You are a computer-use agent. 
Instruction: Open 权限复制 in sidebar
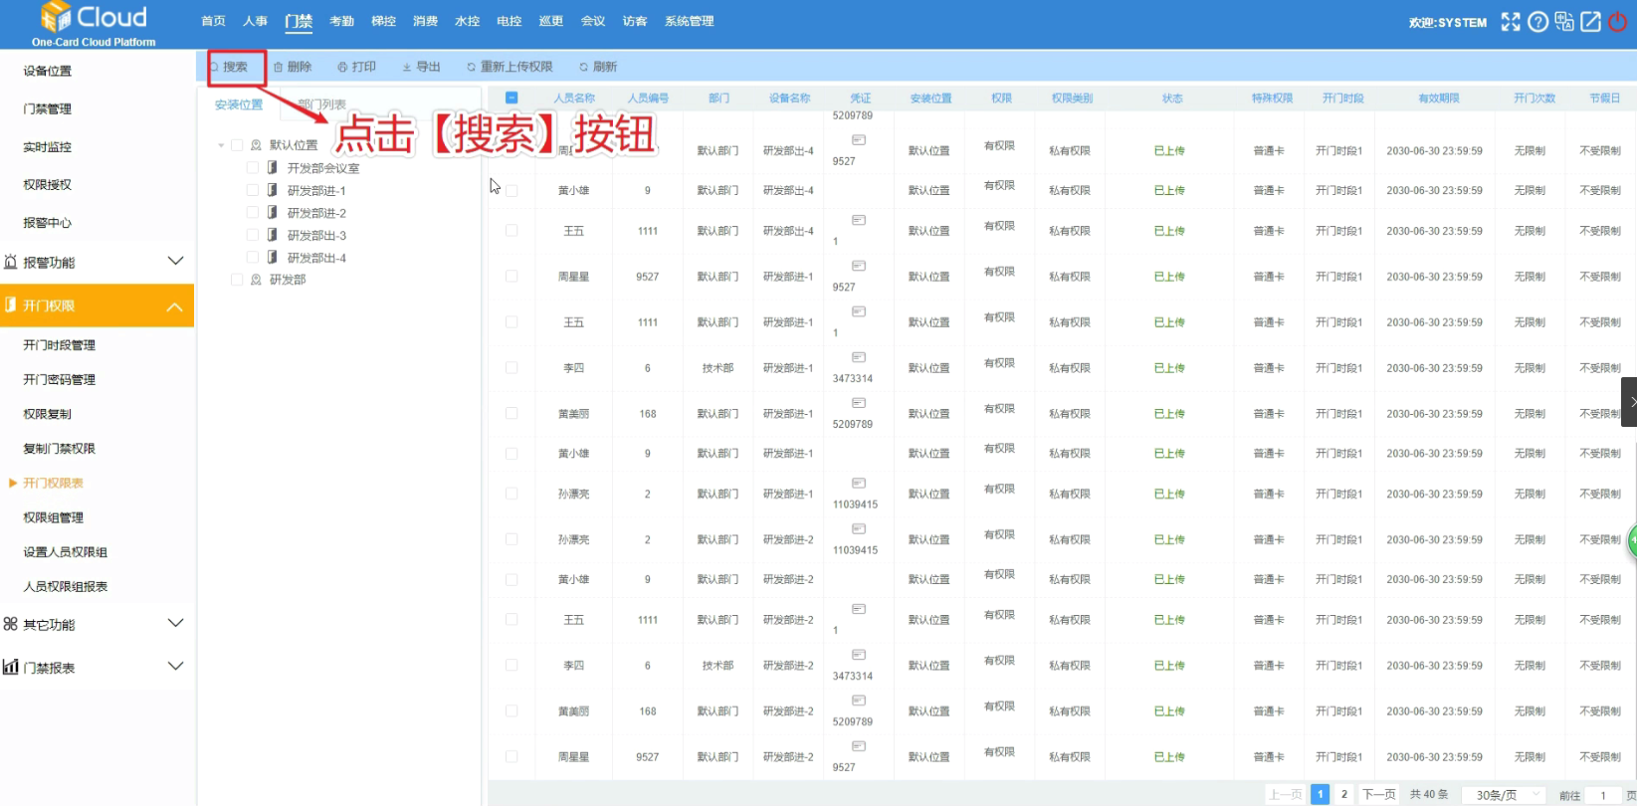(x=48, y=414)
